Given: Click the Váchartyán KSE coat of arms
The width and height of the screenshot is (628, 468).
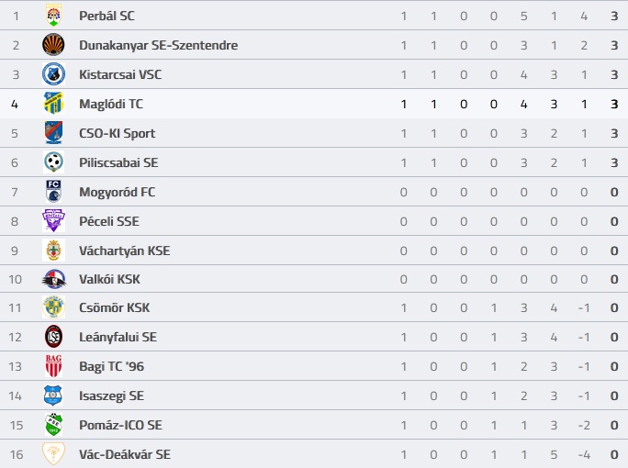Looking at the screenshot, I should pyautogui.click(x=53, y=251).
